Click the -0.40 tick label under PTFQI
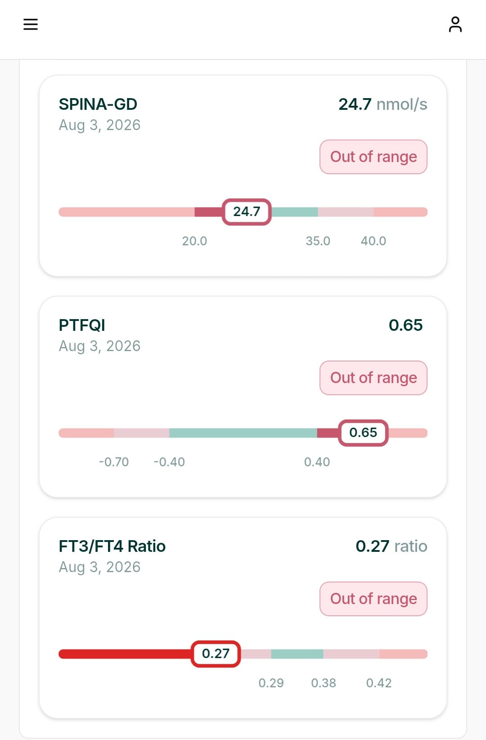The width and height of the screenshot is (486, 740). (x=169, y=462)
